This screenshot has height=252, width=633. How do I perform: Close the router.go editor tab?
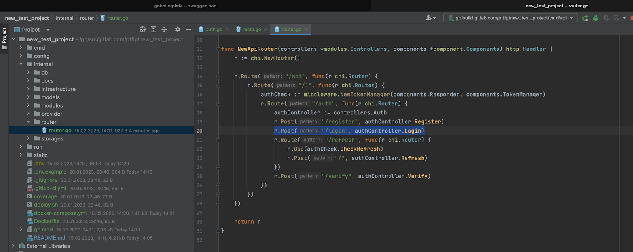[x=306, y=30]
